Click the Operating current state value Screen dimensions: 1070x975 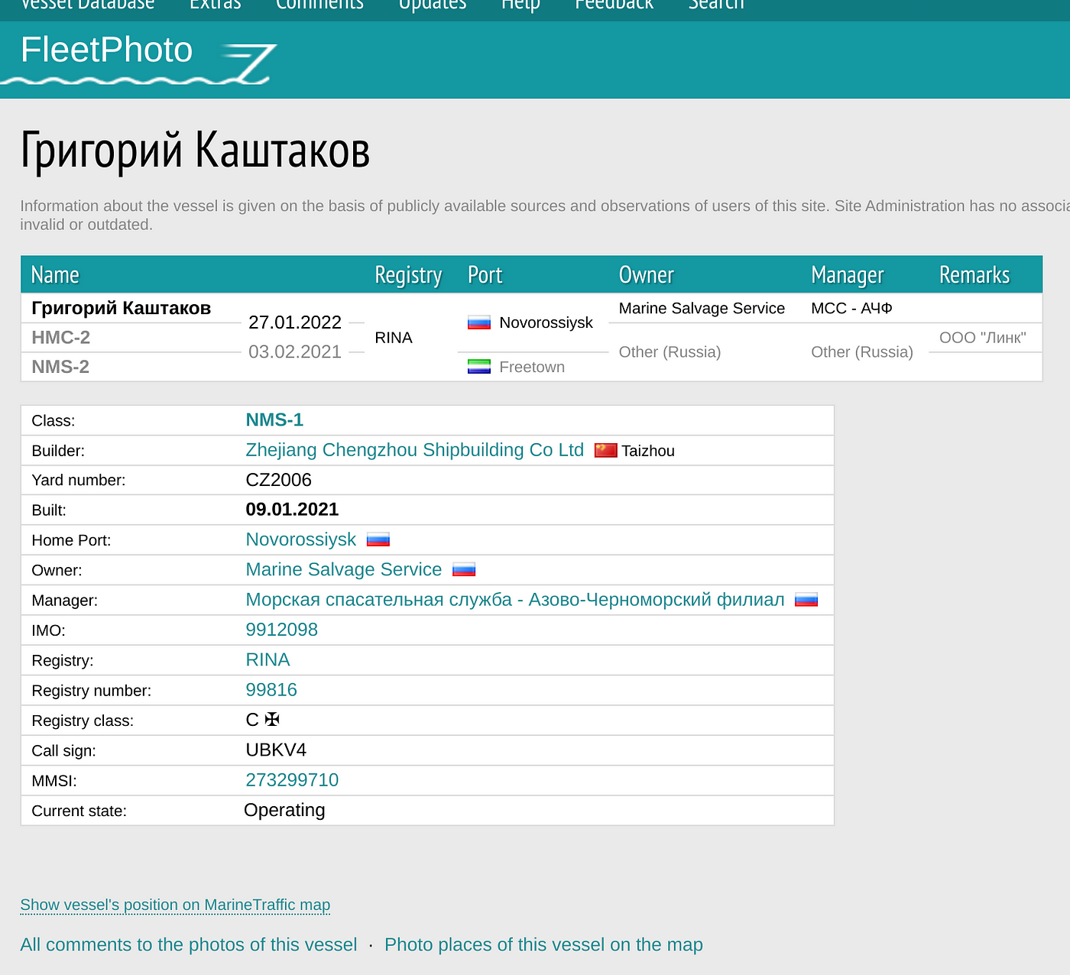(x=284, y=810)
